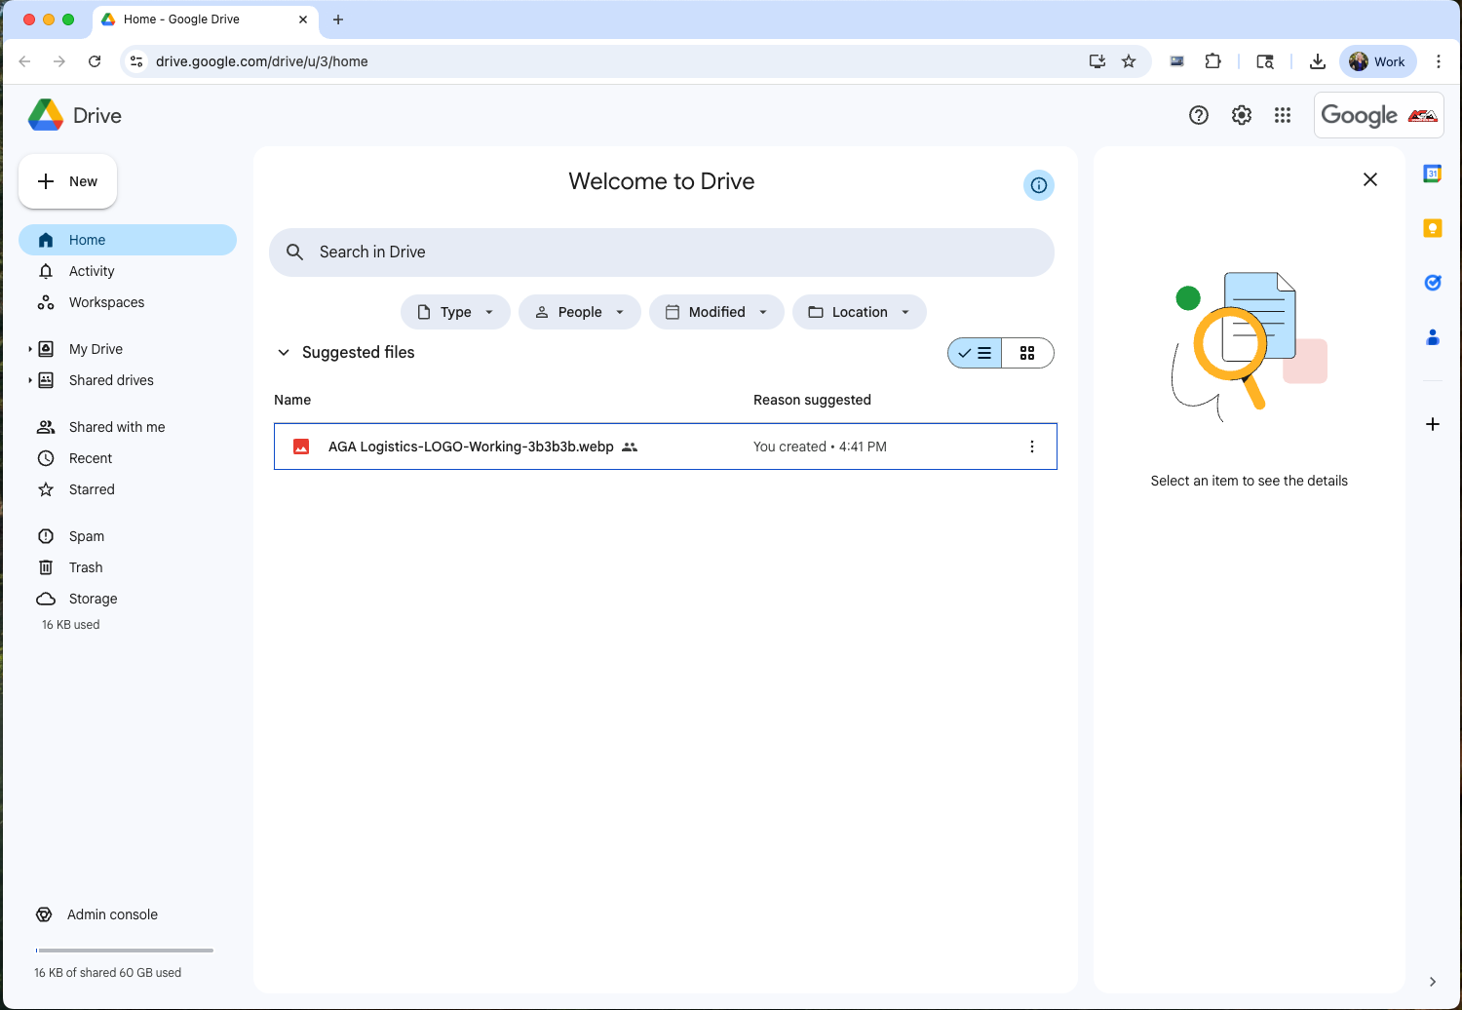The height and width of the screenshot is (1010, 1462).
Task: Collapse the Suggested files section
Action: [284, 353]
